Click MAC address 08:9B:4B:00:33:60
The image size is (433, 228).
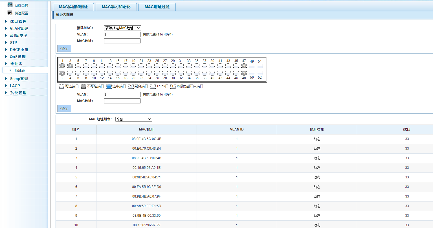[x=146, y=216]
